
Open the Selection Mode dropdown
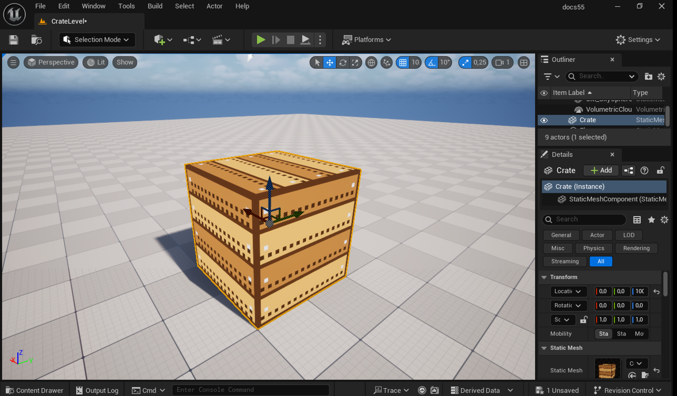(x=97, y=40)
